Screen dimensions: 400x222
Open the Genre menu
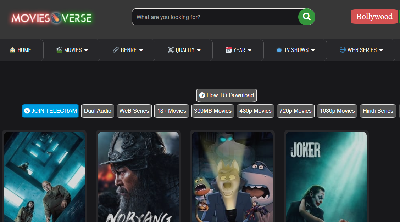click(128, 50)
